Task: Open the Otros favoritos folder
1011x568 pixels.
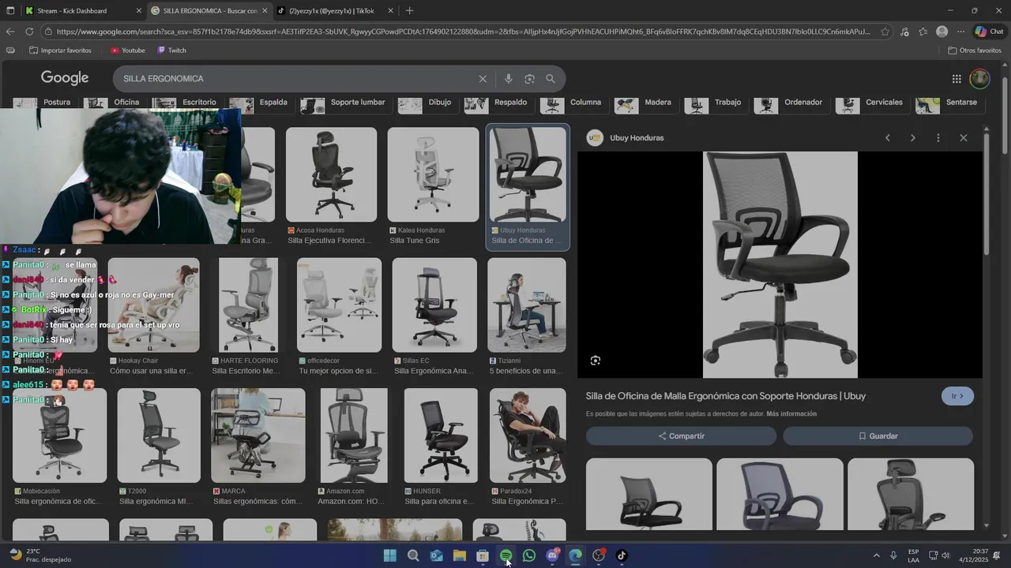Action: coord(974,50)
